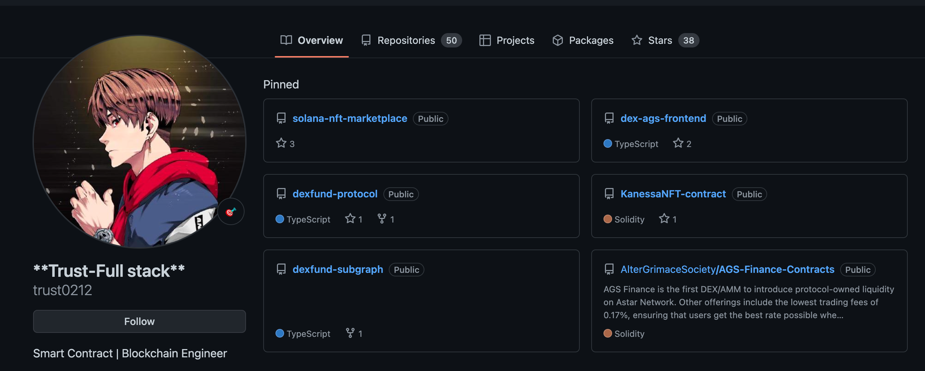Open solana-nft-marketplace repository
Viewport: 925px width, 371px height.
pyautogui.click(x=350, y=118)
